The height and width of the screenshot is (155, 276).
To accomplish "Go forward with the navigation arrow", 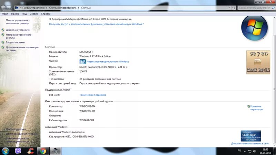I will tap(9, 8).
